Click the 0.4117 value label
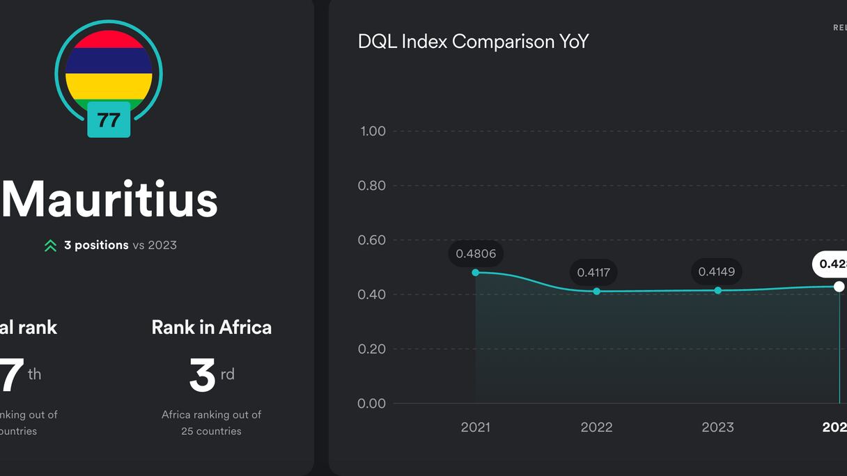847x476 pixels. click(x=593, y=273)
